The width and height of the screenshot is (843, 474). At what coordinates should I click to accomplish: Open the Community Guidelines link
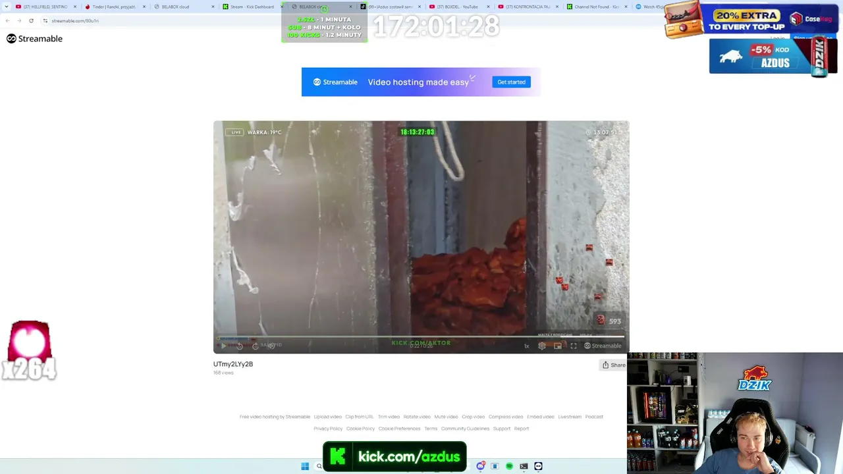[x=465, y=429]
